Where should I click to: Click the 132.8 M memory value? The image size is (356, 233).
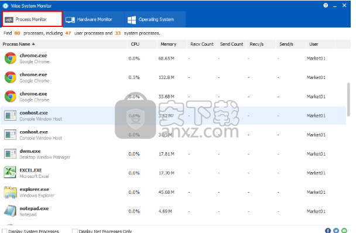coord(166,77)
